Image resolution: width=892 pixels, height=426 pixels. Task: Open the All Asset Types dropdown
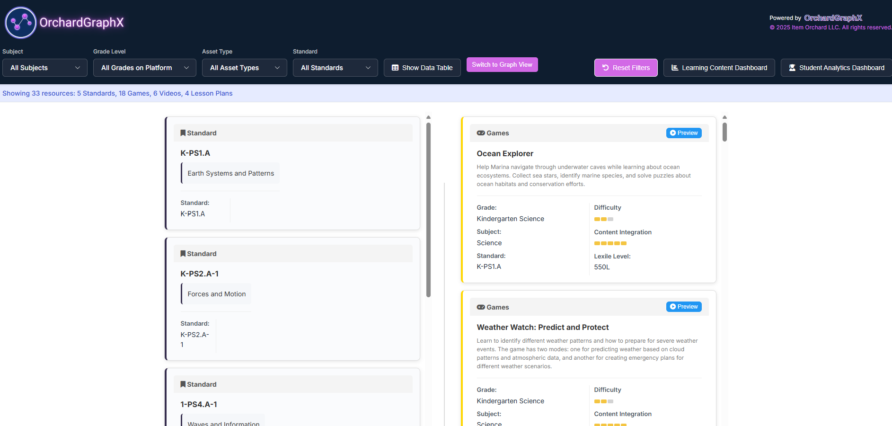click(x=244, y=68)
